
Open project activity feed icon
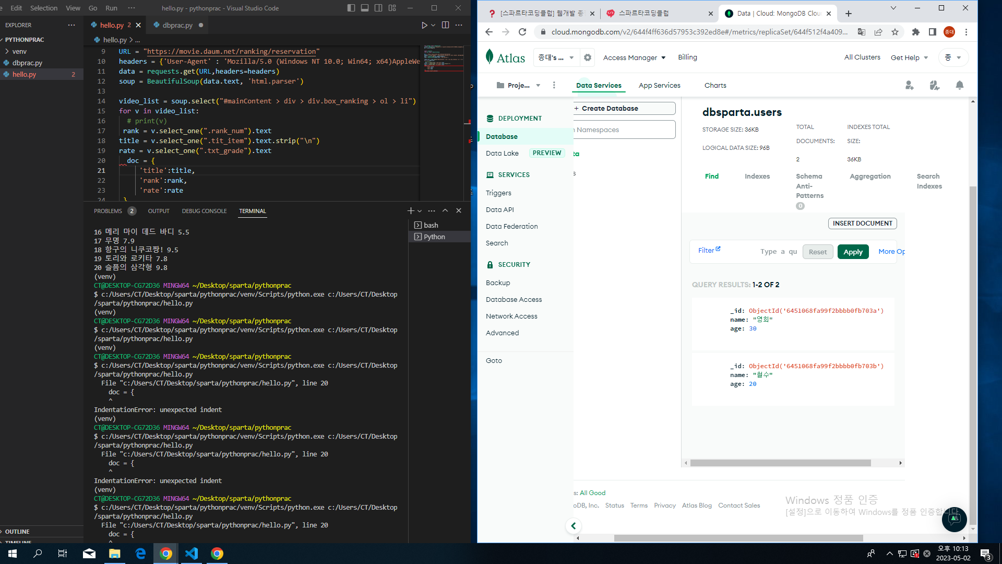(935, 85)
